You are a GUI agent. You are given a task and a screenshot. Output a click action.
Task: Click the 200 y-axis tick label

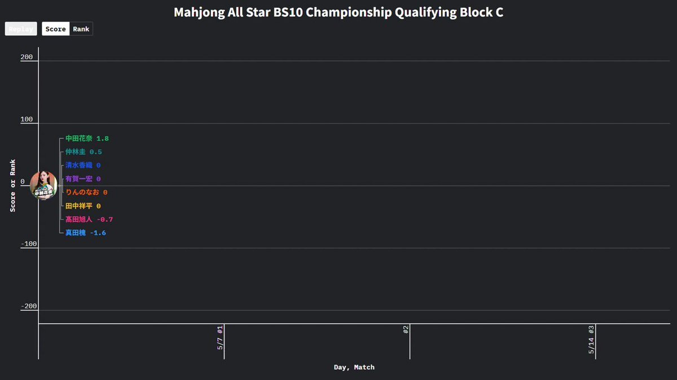[28, 57]
